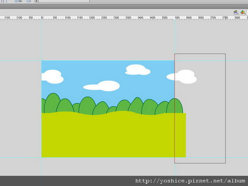This screenshot has height=186, width=248.
Task: Click the 0.0 s elapsed time value
Action: 29,1
